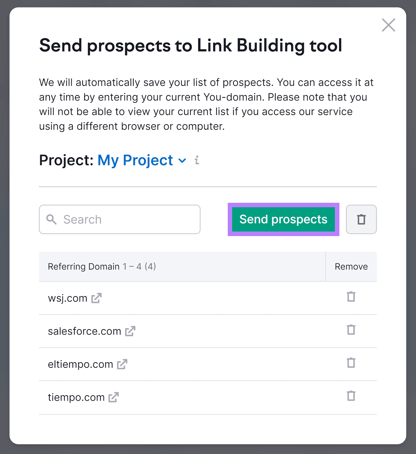The image size is (416, 454).
Task: Click the info icon beside My Project
Action: point(196,160)
